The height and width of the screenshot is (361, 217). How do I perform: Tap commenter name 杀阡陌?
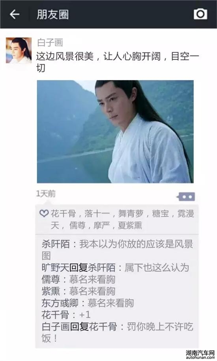click(x=56, y=244)
